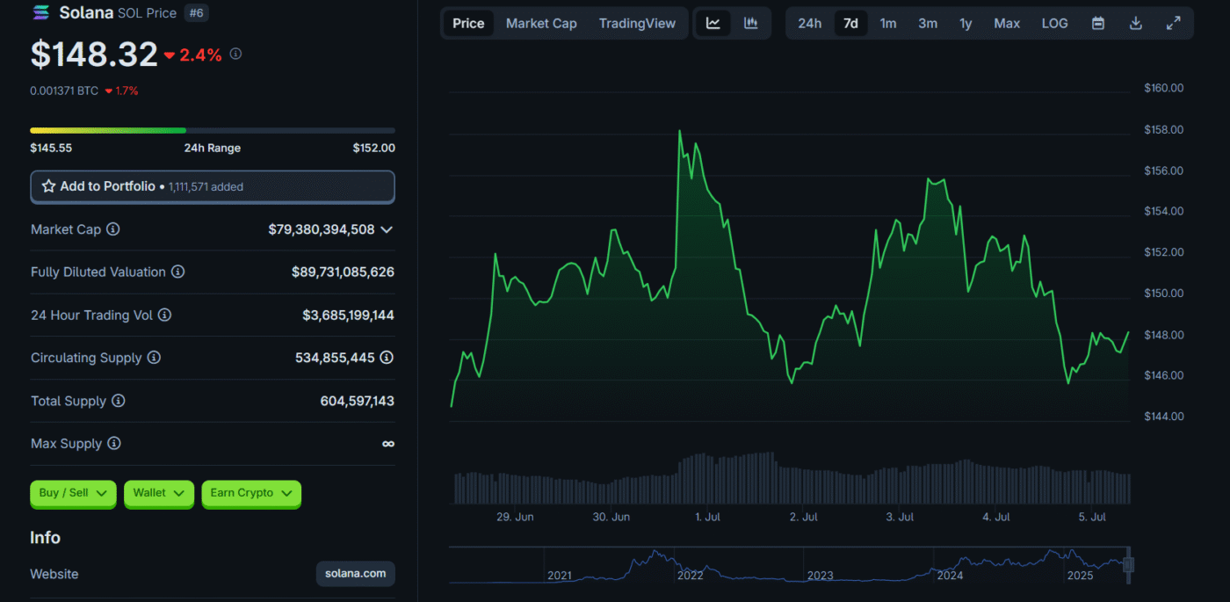Set chart range to 7d
This screenshot has width=1230, height=602.
point(850,24)
